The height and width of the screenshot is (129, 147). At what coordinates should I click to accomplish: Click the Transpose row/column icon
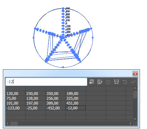100,82
